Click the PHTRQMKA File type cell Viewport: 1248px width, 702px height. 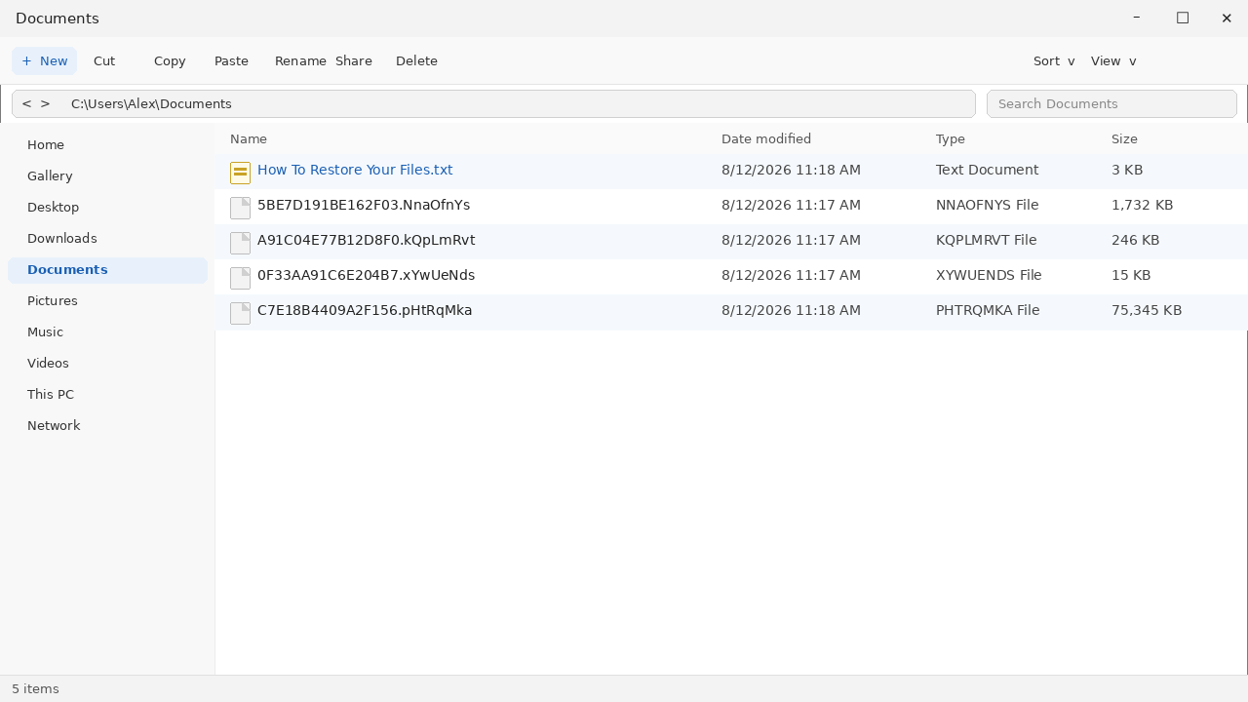[x=988, y=310]
